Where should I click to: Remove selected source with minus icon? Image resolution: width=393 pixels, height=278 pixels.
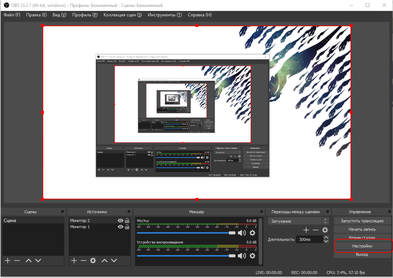click(x=84, y=261)
